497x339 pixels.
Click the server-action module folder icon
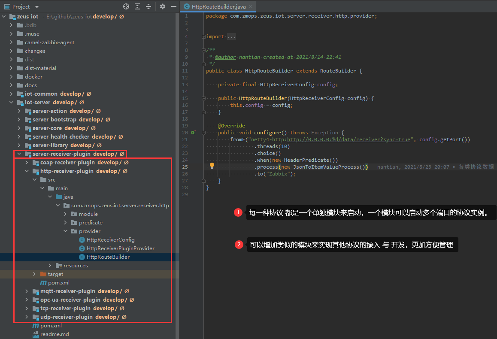[x=28, y=111]
